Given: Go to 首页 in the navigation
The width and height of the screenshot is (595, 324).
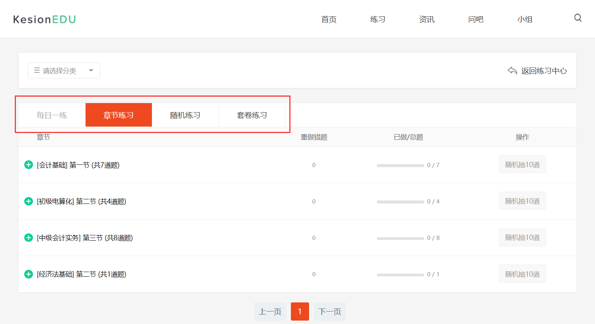Looking at the screenshot, I should point(329,19).
